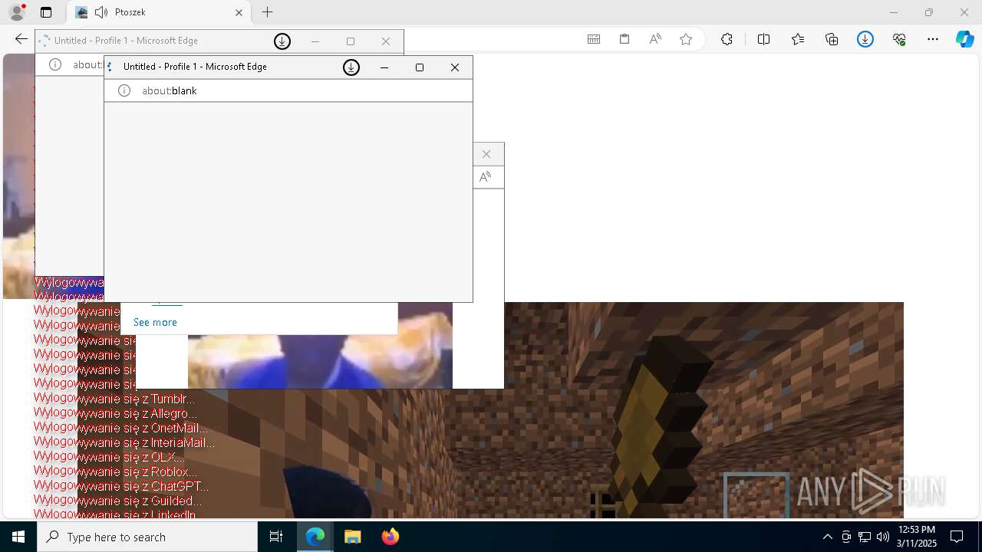Open a new tab with plus button
982x552 pixels.
pyautogui.click(x=267, y=12)
